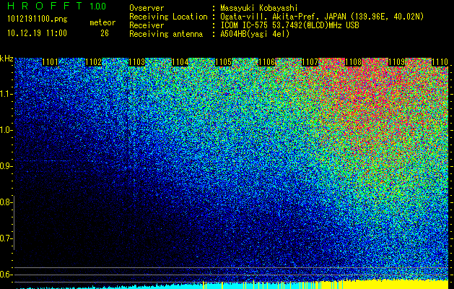
Task: Click the meteor label
Action: (102, 22)
